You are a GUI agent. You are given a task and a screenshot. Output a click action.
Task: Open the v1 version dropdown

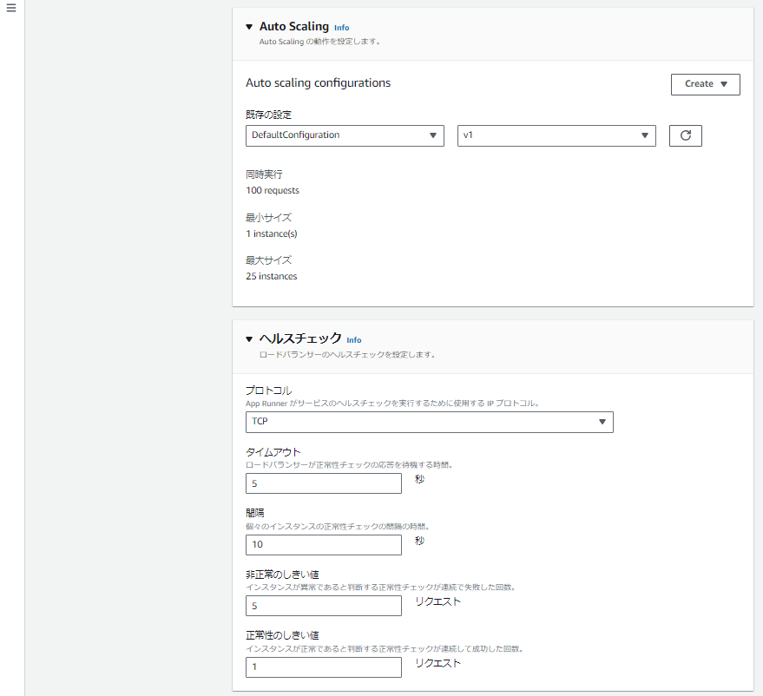pos(556,135)
